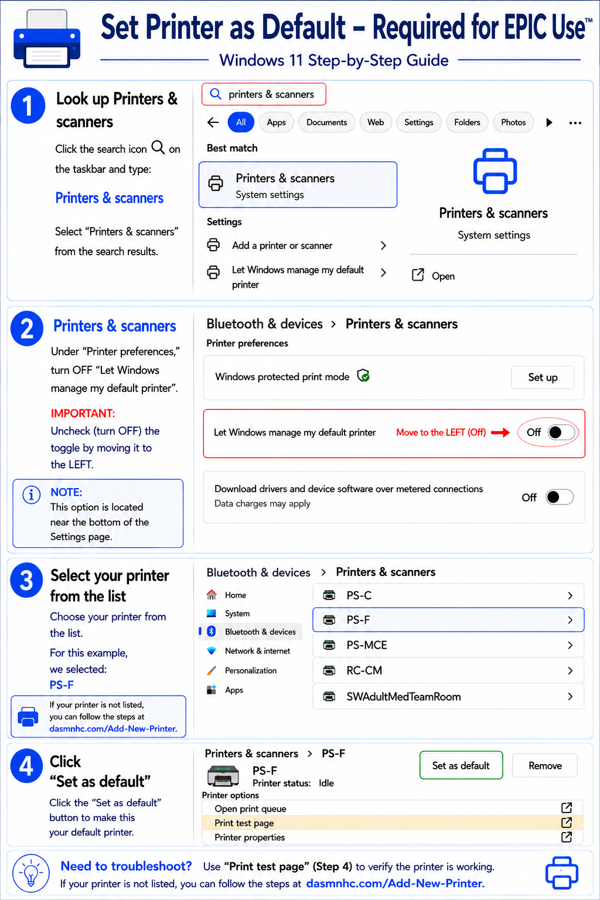The width and height of the screenshot is (600, 900).
Task: Click the Apps icon in settings sidebar
Action: tap(212, 690)
